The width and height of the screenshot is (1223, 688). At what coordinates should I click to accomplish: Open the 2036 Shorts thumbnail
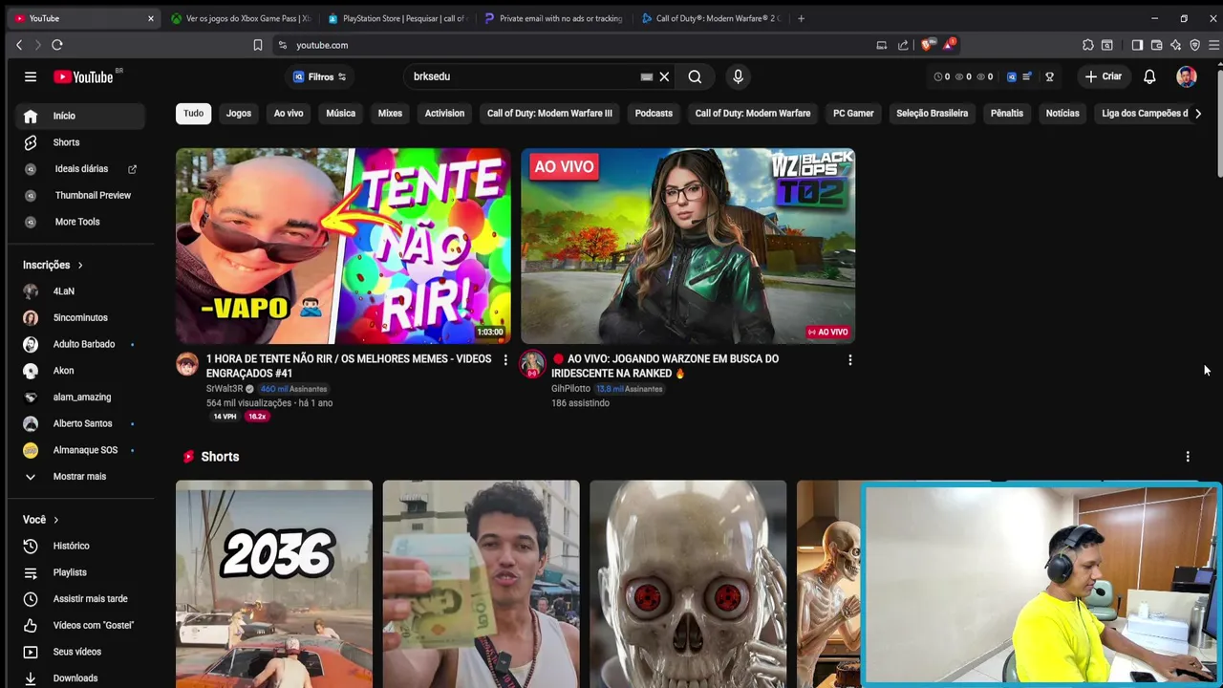click(274, 584)
